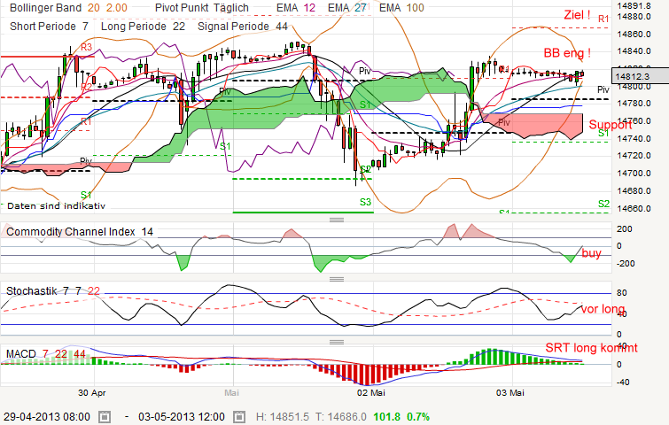Screen dimensions: 669x425
Task: Open the Commodity Channel Index 14 label
Action: click(80, 232)
